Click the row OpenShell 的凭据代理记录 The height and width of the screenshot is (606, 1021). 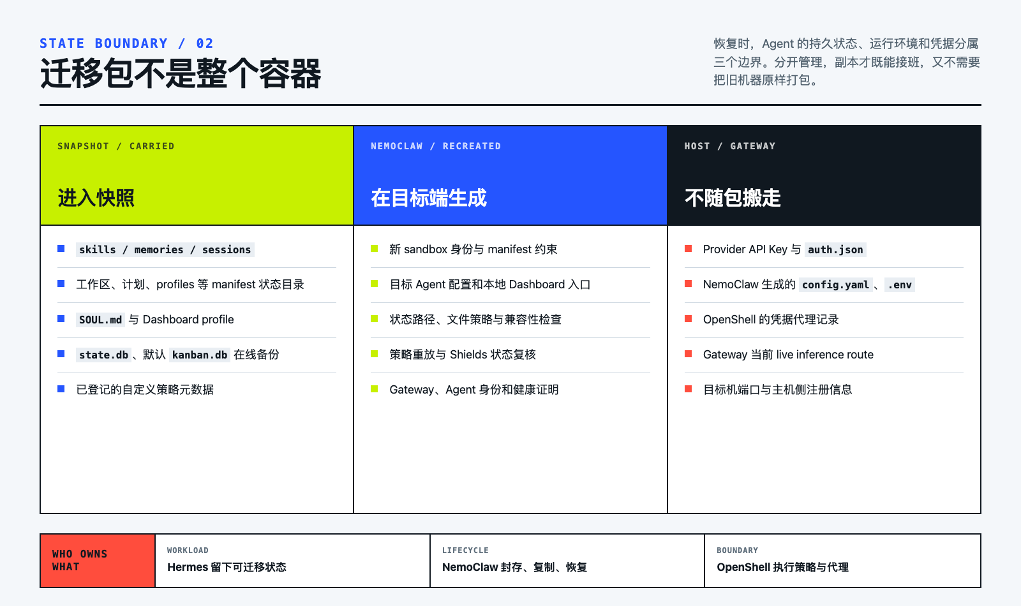[x=824, y=320]
